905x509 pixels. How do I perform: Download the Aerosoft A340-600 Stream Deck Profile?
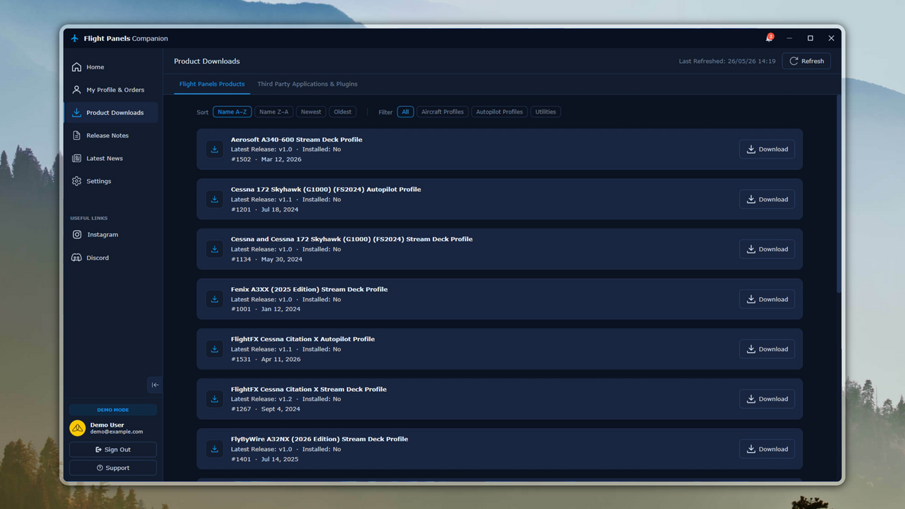tap(767, 149)
